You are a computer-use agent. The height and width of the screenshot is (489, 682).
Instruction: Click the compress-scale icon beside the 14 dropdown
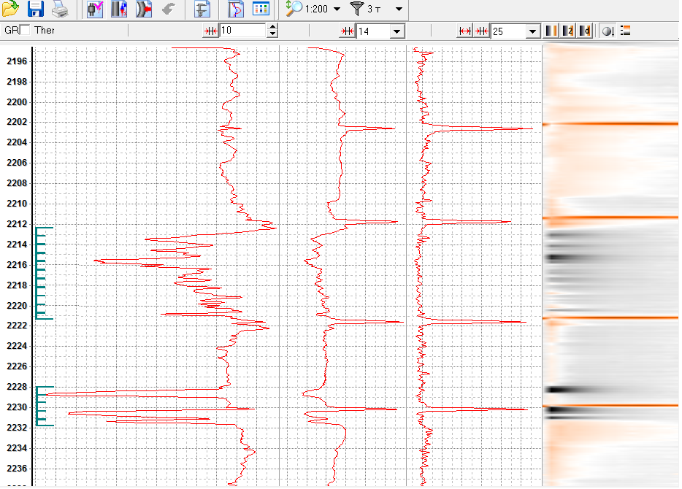pos(347,31)
